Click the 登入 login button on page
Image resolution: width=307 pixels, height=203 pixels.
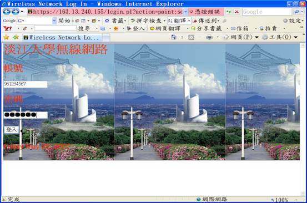(x=11, y=130)
